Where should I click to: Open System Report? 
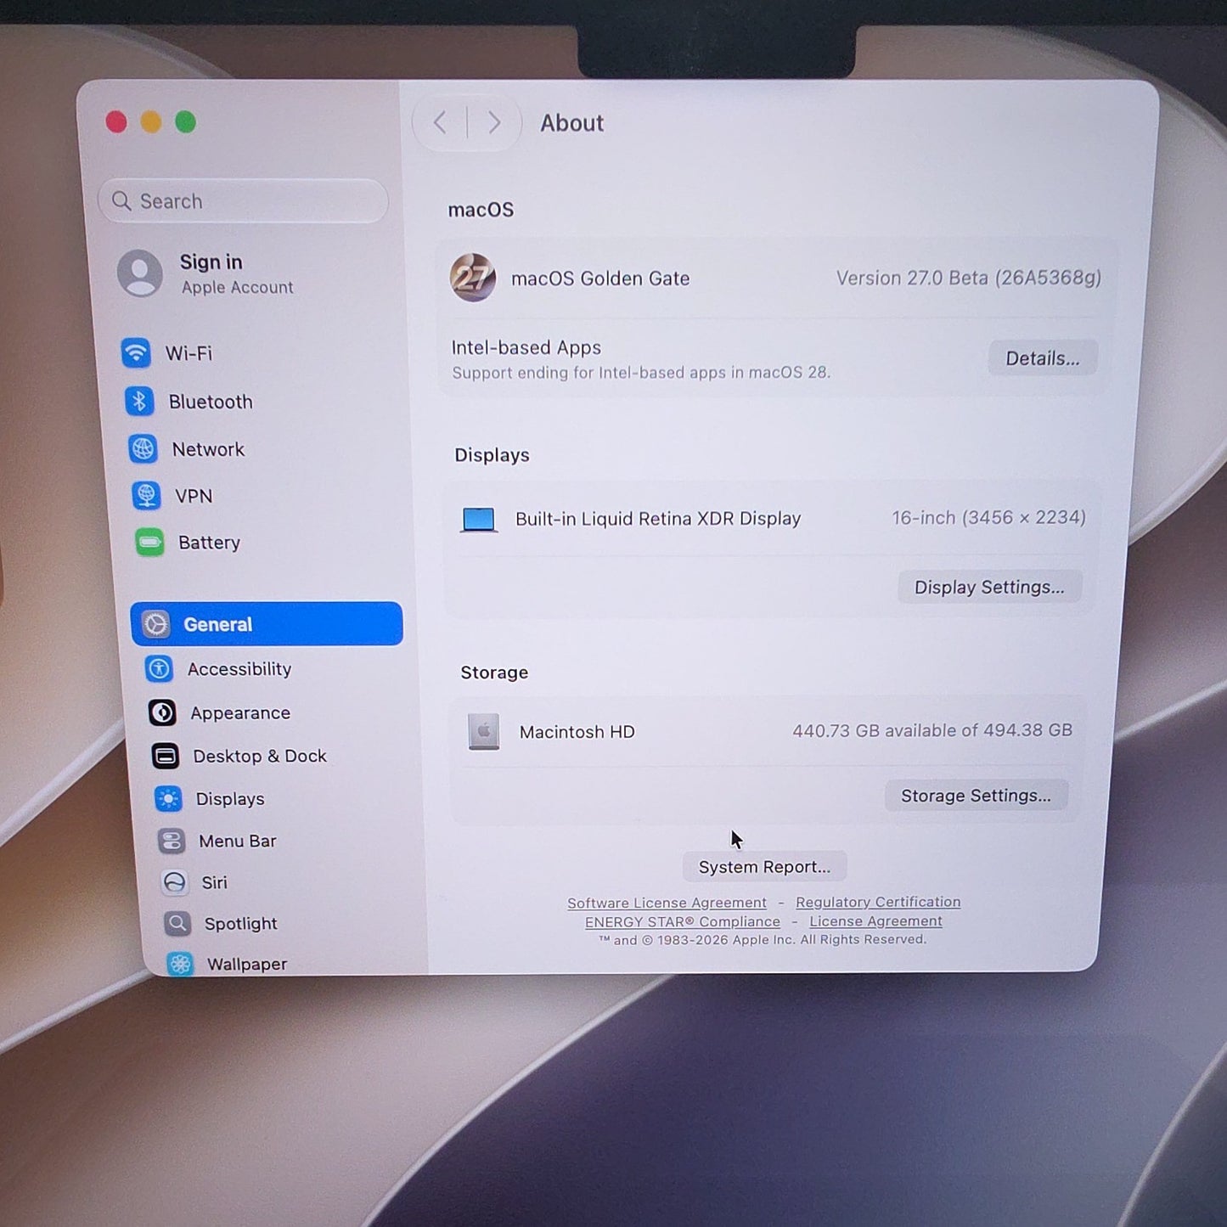click(764, 867)
